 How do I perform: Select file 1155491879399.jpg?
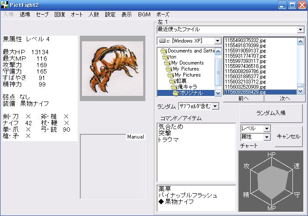click(x=245, y=45)
